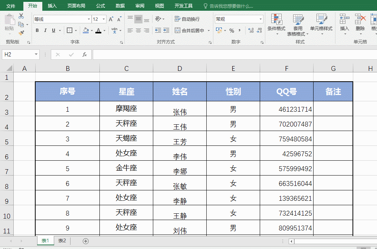Click the Cut scissors icon
377x249 pixels.
[x=21, y=16]
